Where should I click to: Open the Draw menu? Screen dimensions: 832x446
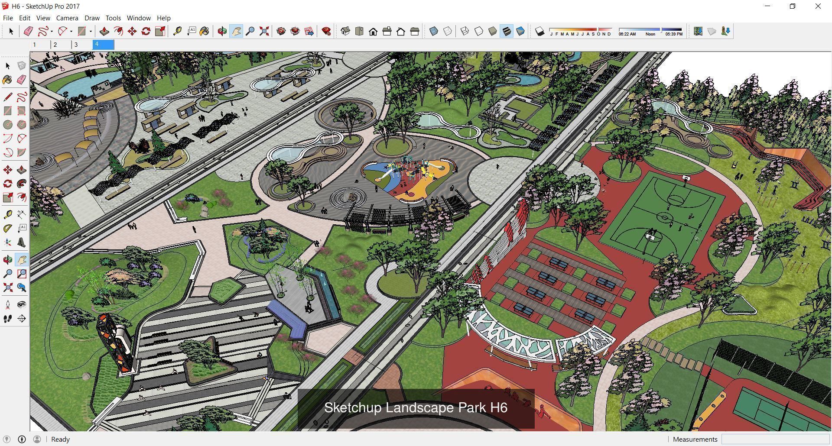pos(92,18)
